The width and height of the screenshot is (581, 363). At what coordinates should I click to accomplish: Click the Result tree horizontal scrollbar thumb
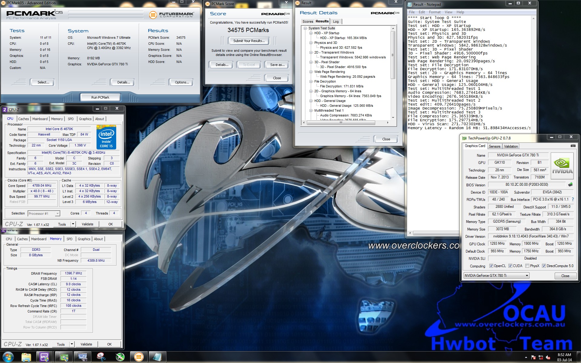click(x=341, y=123)
